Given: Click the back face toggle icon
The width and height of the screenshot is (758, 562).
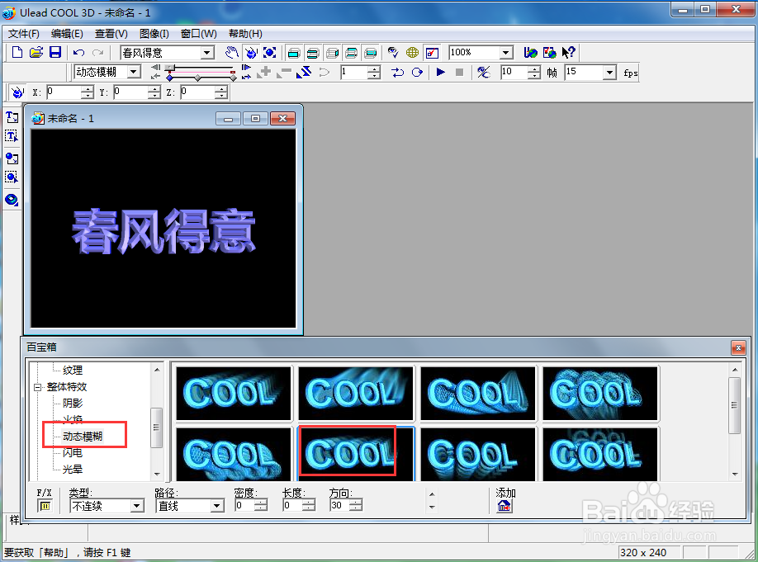Looking at the screenshot, I should tap(370, 53).
